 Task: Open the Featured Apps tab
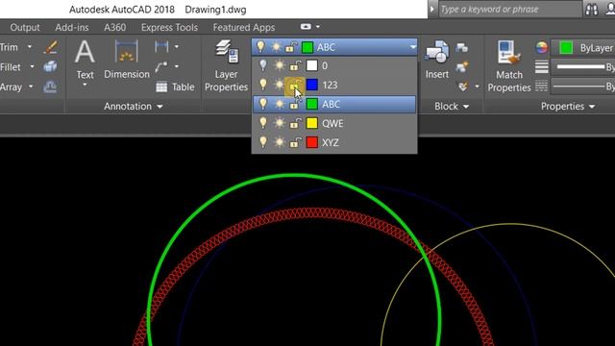click(243, 28)
